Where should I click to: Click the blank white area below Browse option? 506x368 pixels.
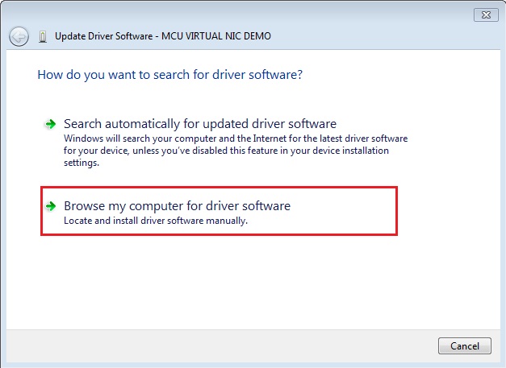click(242, 282)
